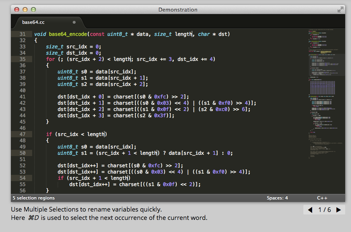Click the red close window button
Screen dimensions: 351x232
click(x=17, y=9)
